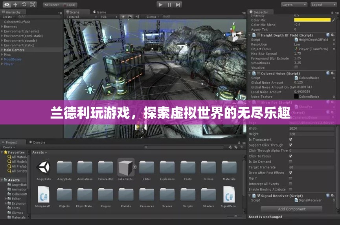340x225 pixels.
Task: Open the RGB render mode dropdown
Action: pos(109,16)
